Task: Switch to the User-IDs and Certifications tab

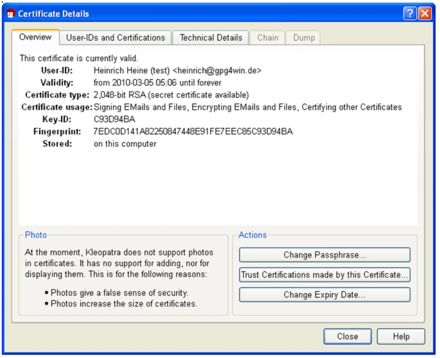Action: click(117, 38)
